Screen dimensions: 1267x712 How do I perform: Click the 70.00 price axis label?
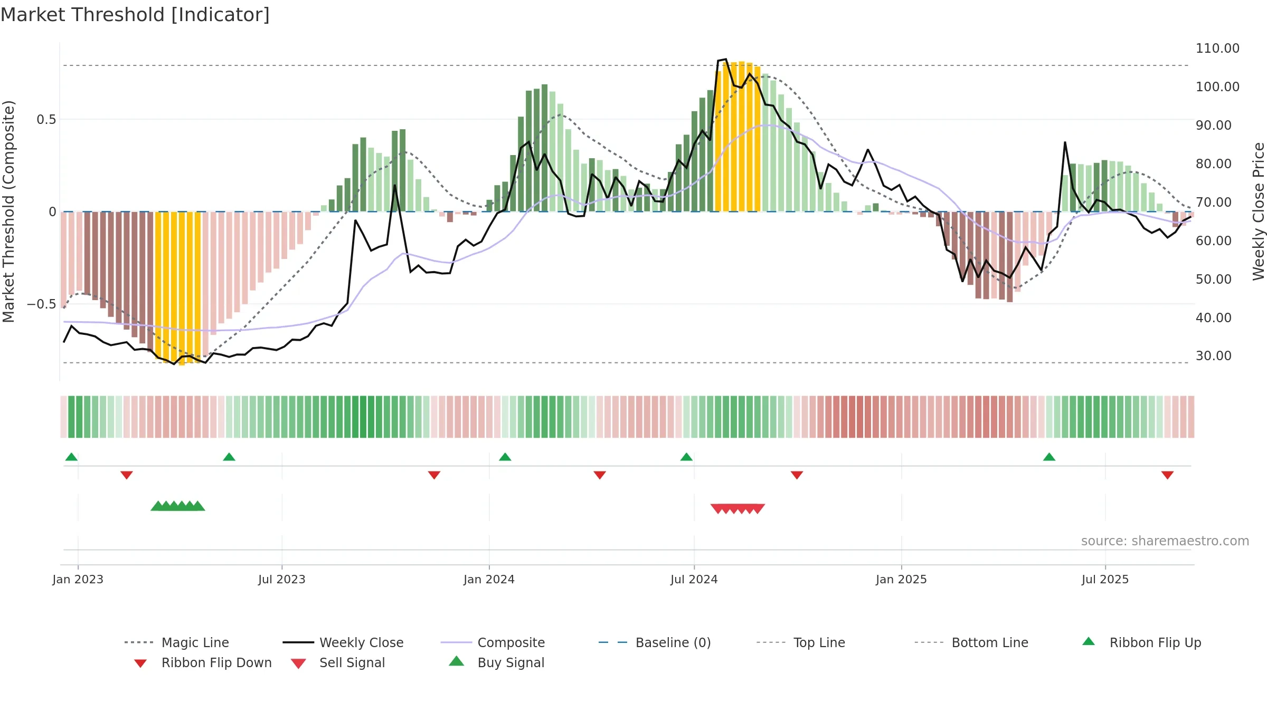click(x=1214, y=202)
